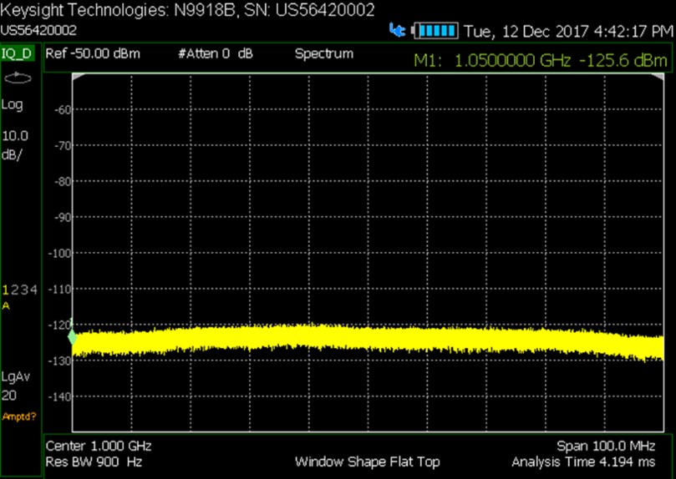Select trace number 2
The width and height of the screenshot is (676, 479).
coord(14,290)
